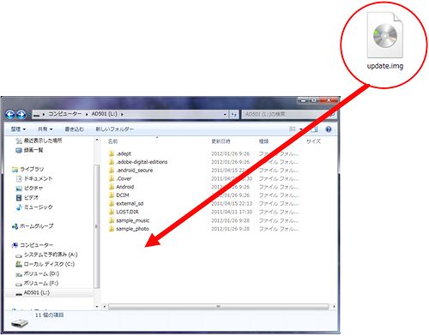Open the 整理 dropdown menu
429x336 pixels.
(18, 129)
